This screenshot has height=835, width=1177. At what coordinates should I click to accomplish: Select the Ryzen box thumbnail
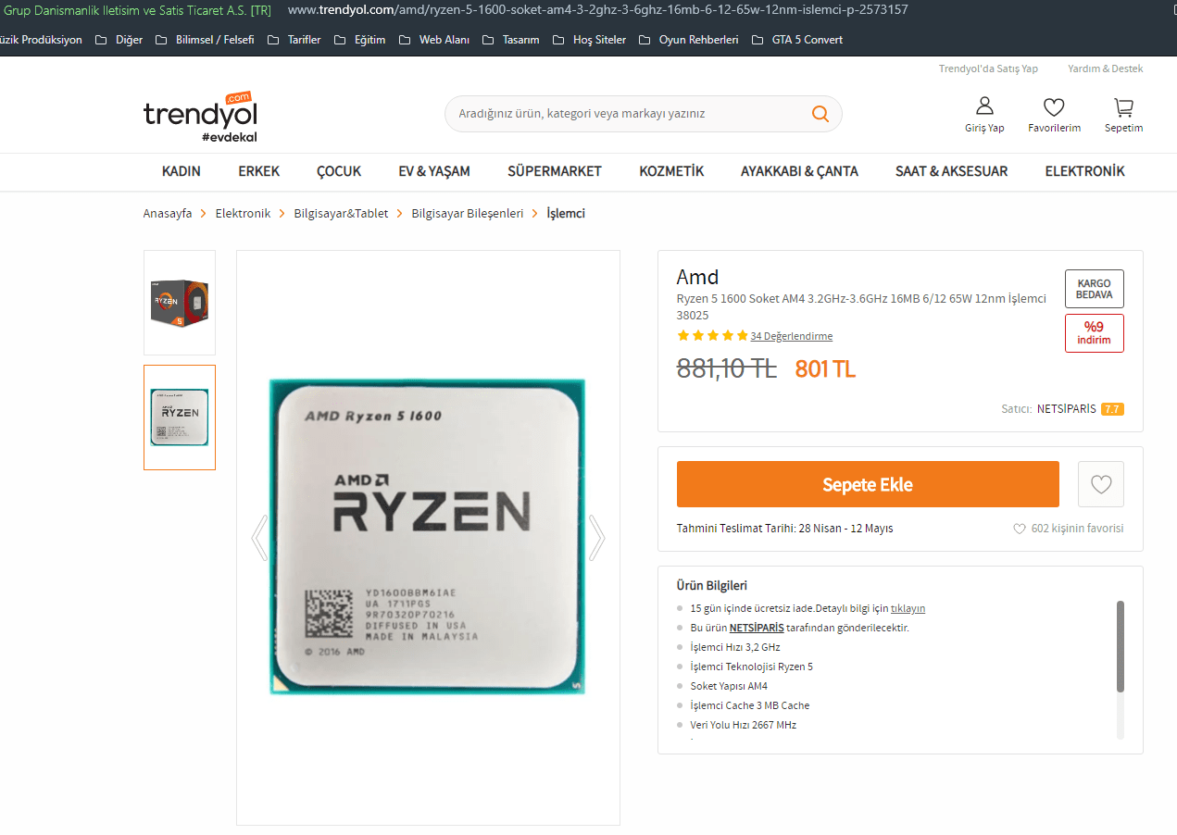(x=180, y=303)
